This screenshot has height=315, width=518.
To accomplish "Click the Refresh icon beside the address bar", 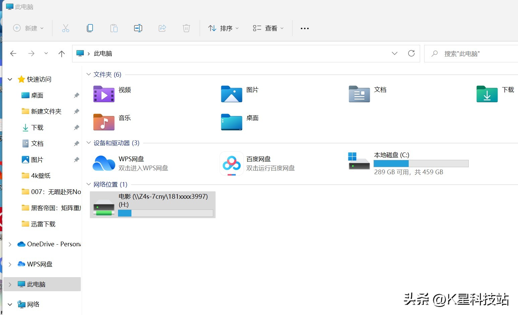I will (x=411, y=53).
